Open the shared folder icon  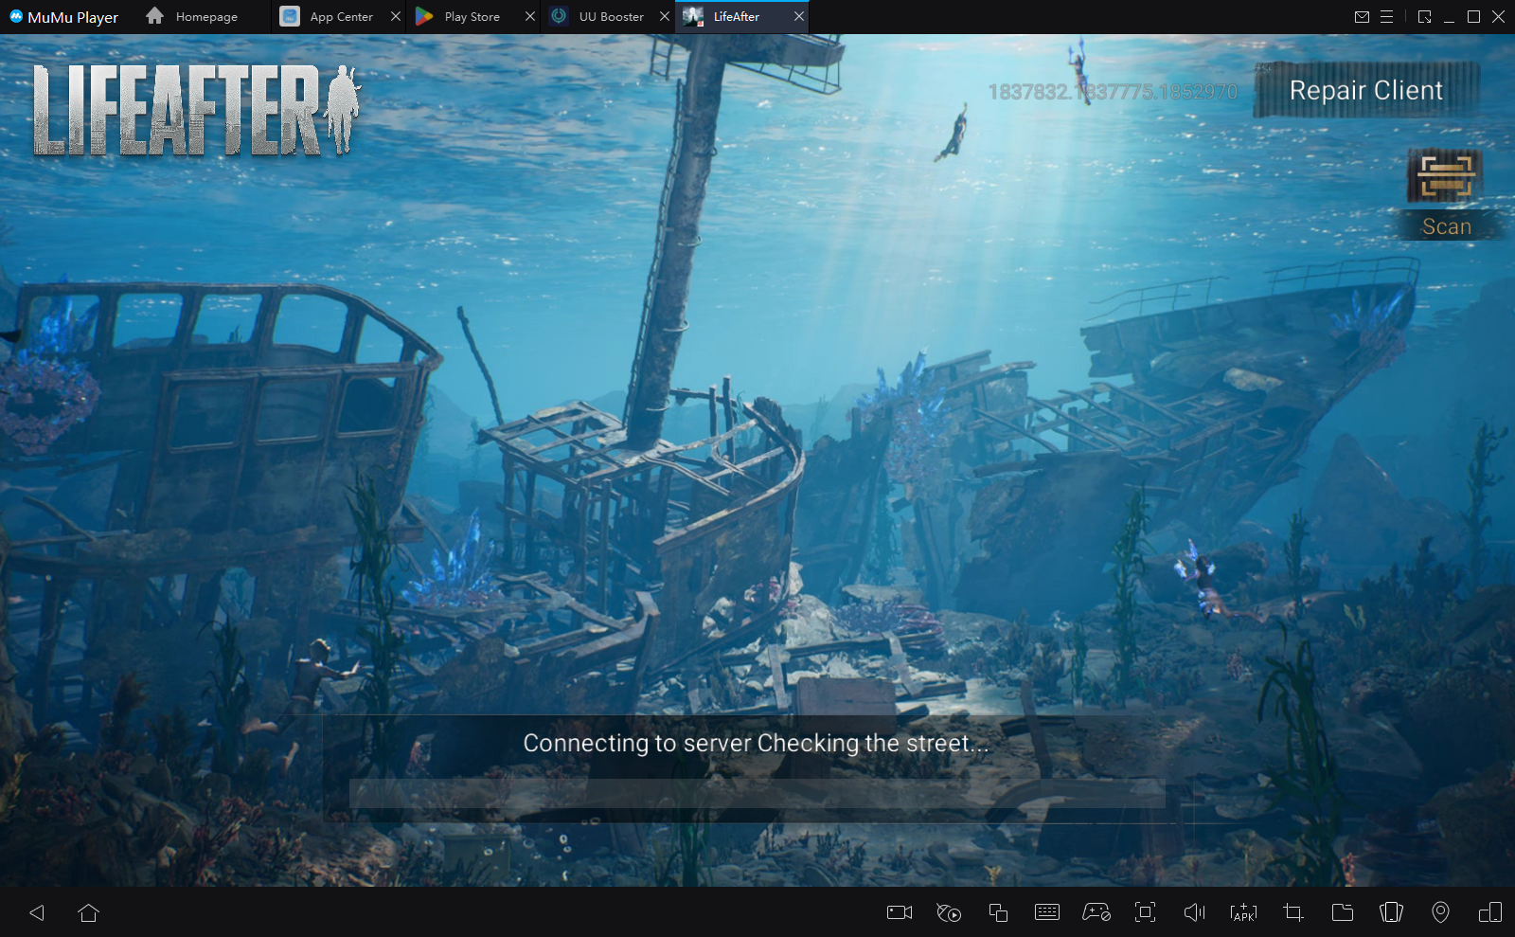pyautogui.click(x=1342, y=912)
